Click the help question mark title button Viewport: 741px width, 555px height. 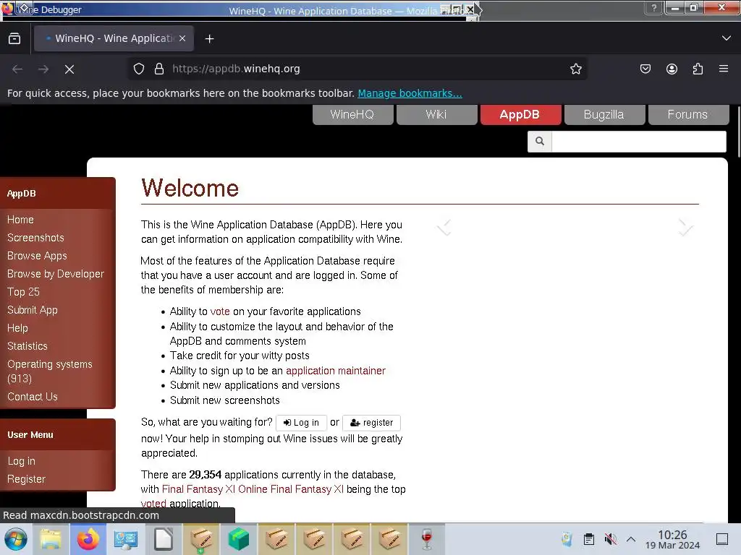tap(654, 8)
